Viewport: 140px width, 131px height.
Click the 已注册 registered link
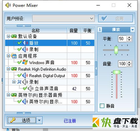click(x=70, y=121)
